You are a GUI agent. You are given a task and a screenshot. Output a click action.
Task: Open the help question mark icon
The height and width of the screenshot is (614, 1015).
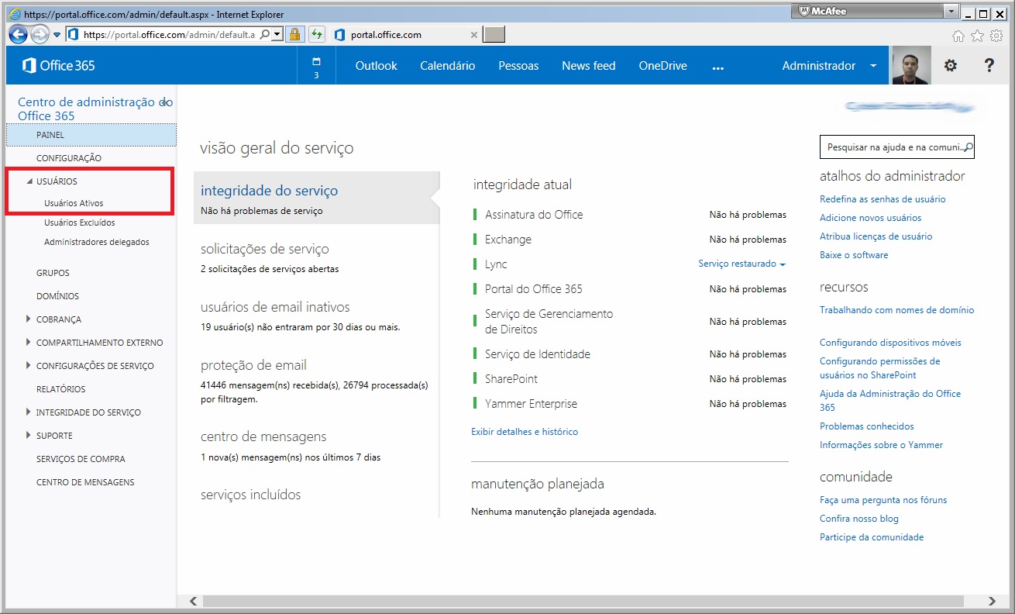989,66
